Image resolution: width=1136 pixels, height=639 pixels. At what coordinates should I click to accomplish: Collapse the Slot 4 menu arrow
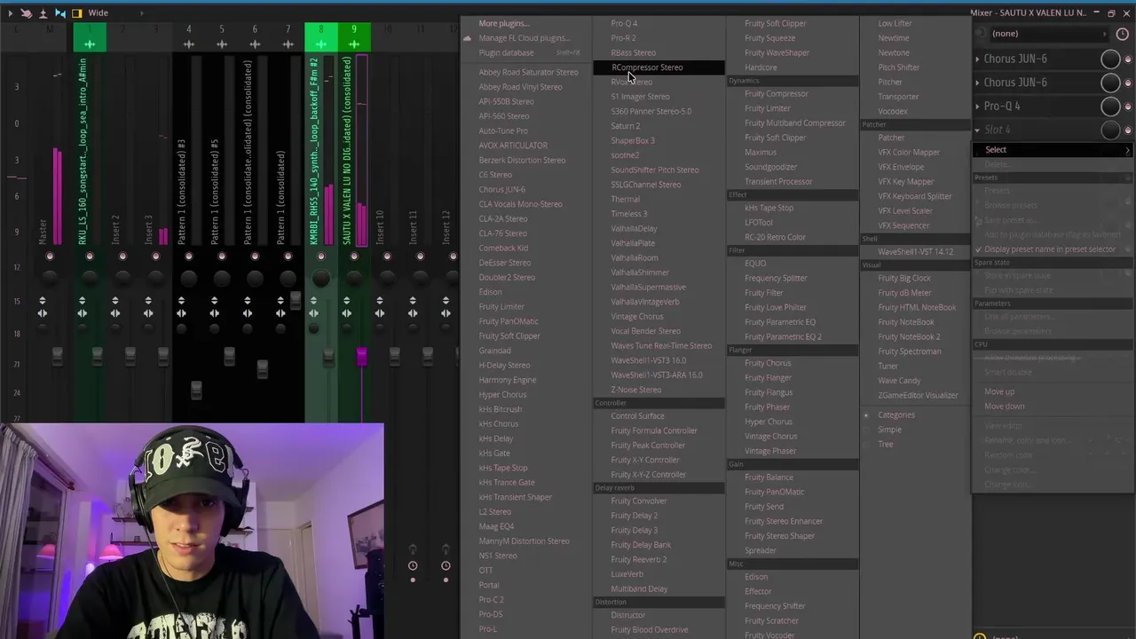[x=978, y=130]
